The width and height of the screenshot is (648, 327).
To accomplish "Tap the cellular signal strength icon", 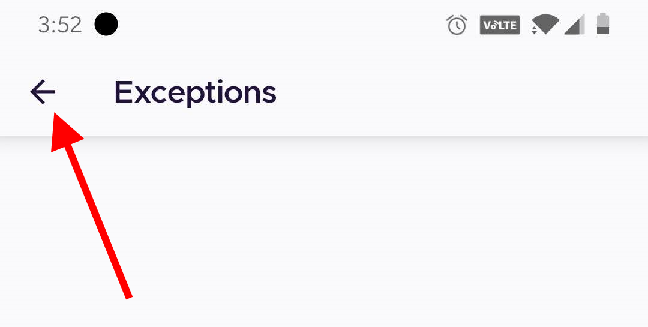I will [x=575, y=25].
